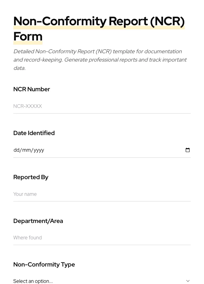204x284 pixels.
Task: Click the "Reported By" label
Action: 31,177
